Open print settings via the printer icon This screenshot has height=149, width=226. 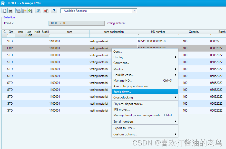tap(10, 11)
